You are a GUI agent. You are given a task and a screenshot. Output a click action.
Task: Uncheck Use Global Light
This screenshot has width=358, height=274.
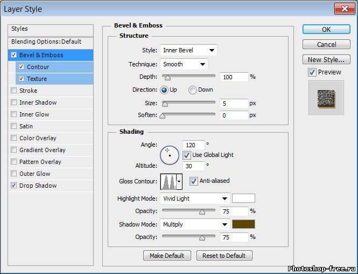coord(187,155)
